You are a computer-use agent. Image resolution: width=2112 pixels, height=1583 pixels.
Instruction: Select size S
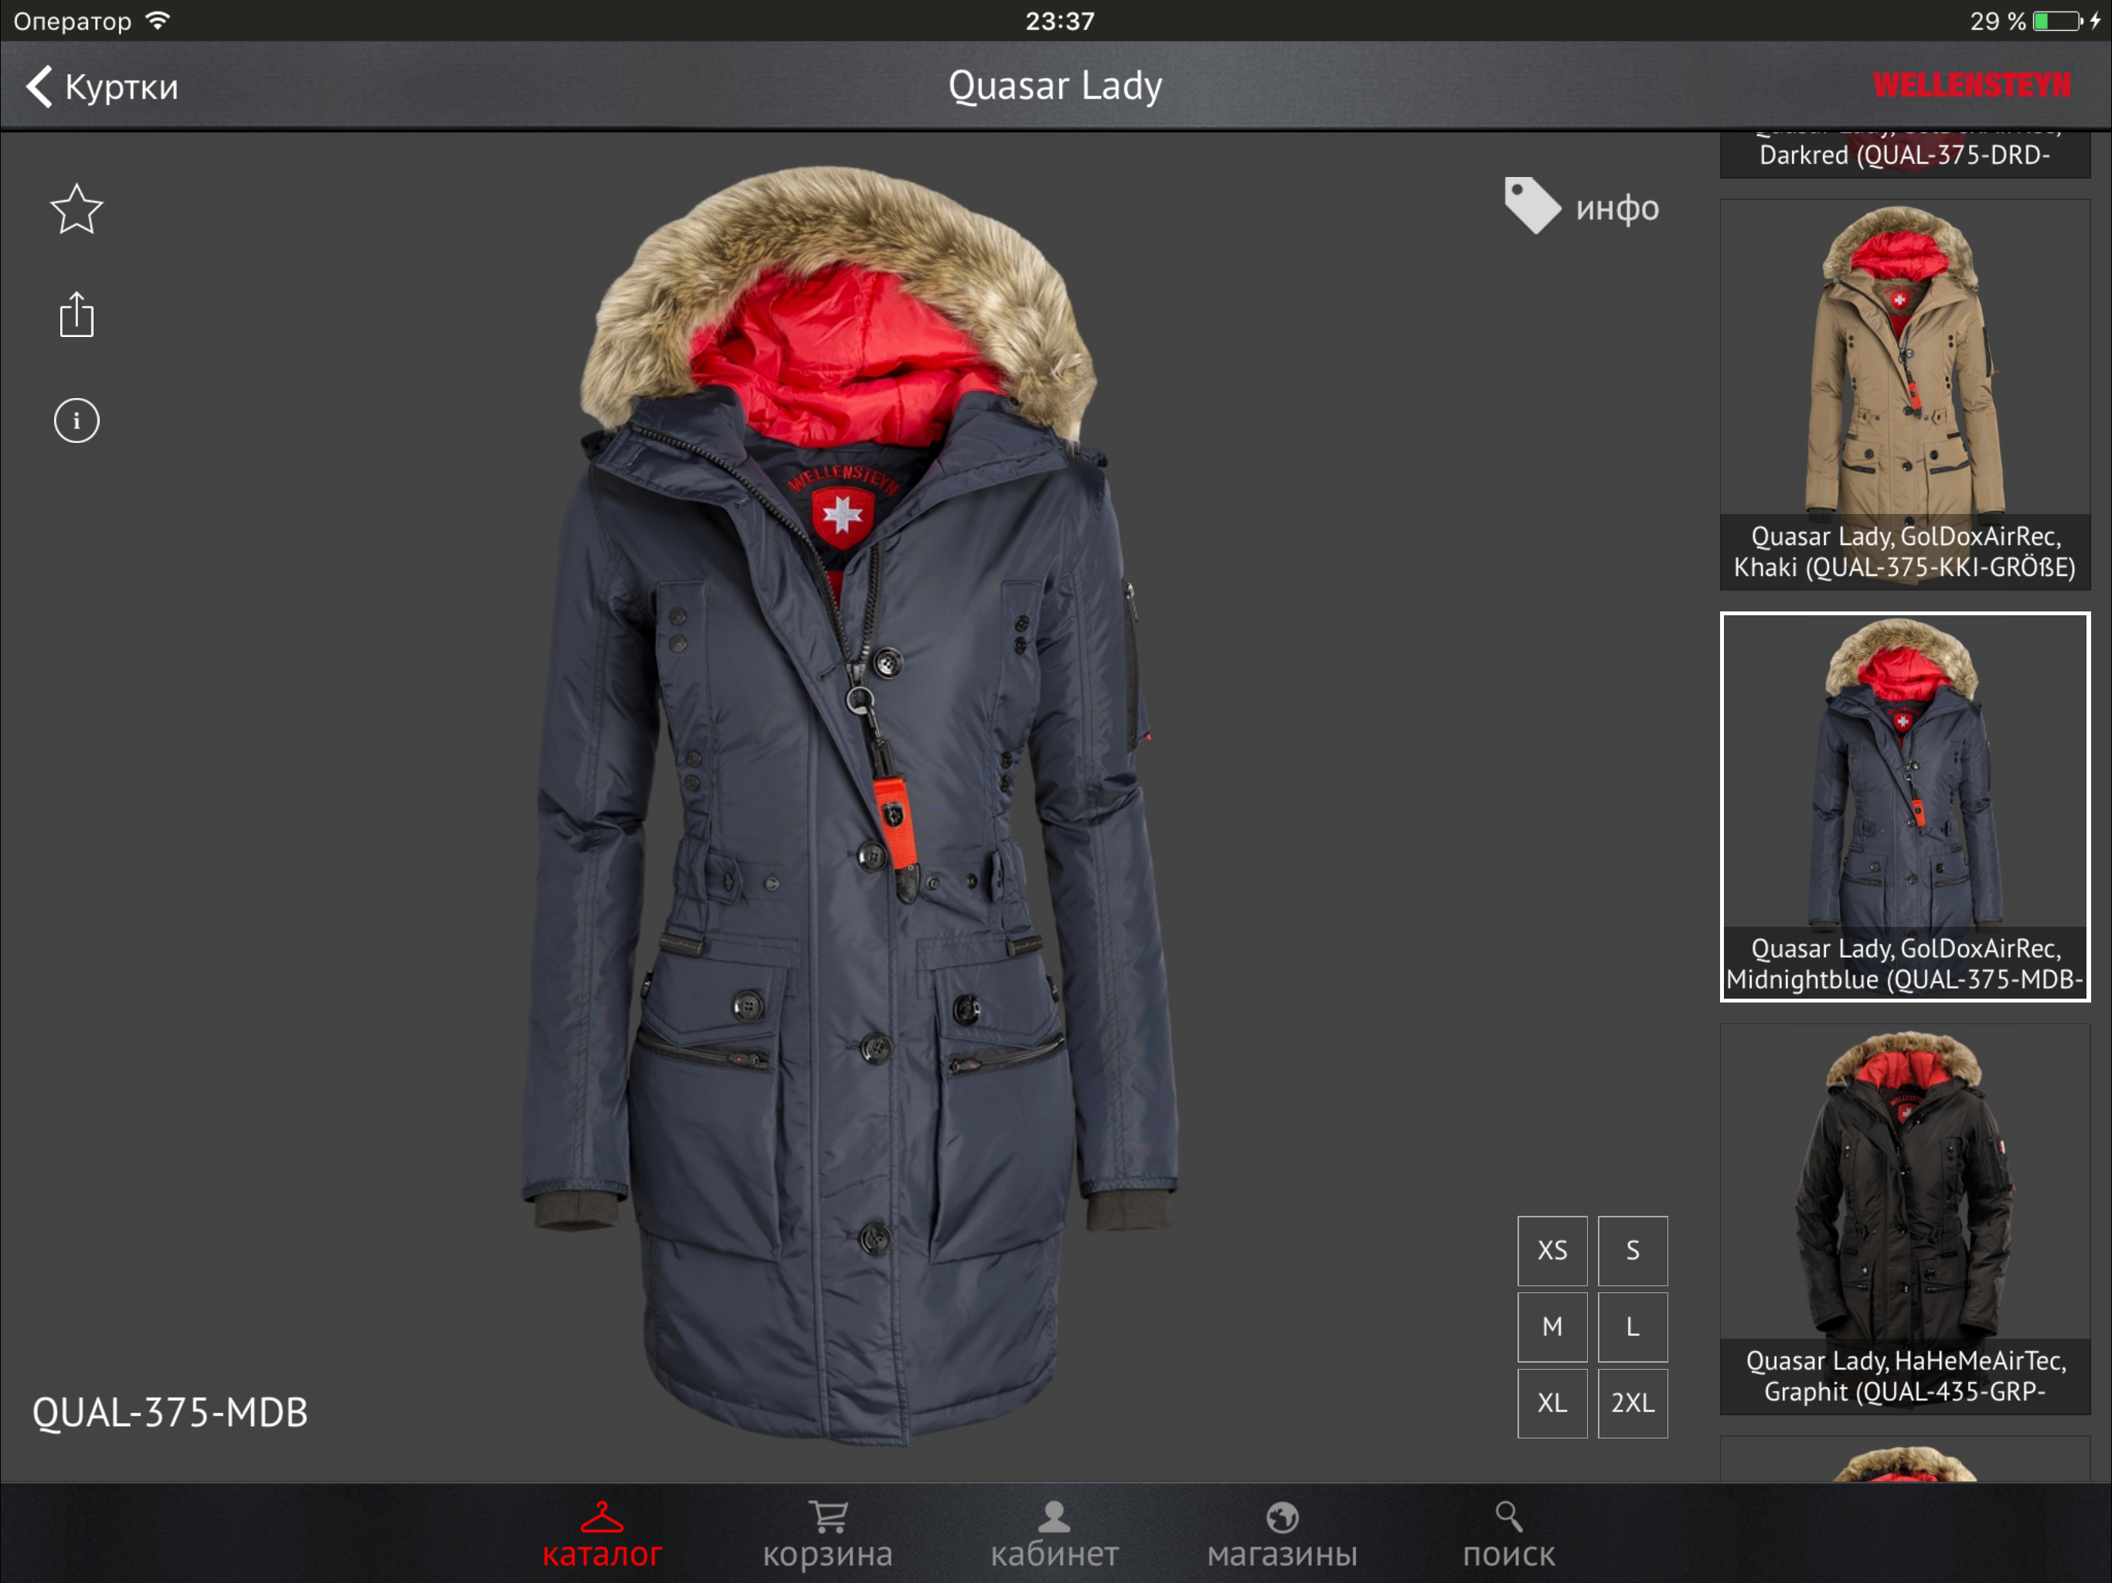pyautogui.click(x=1633, y=1251)
